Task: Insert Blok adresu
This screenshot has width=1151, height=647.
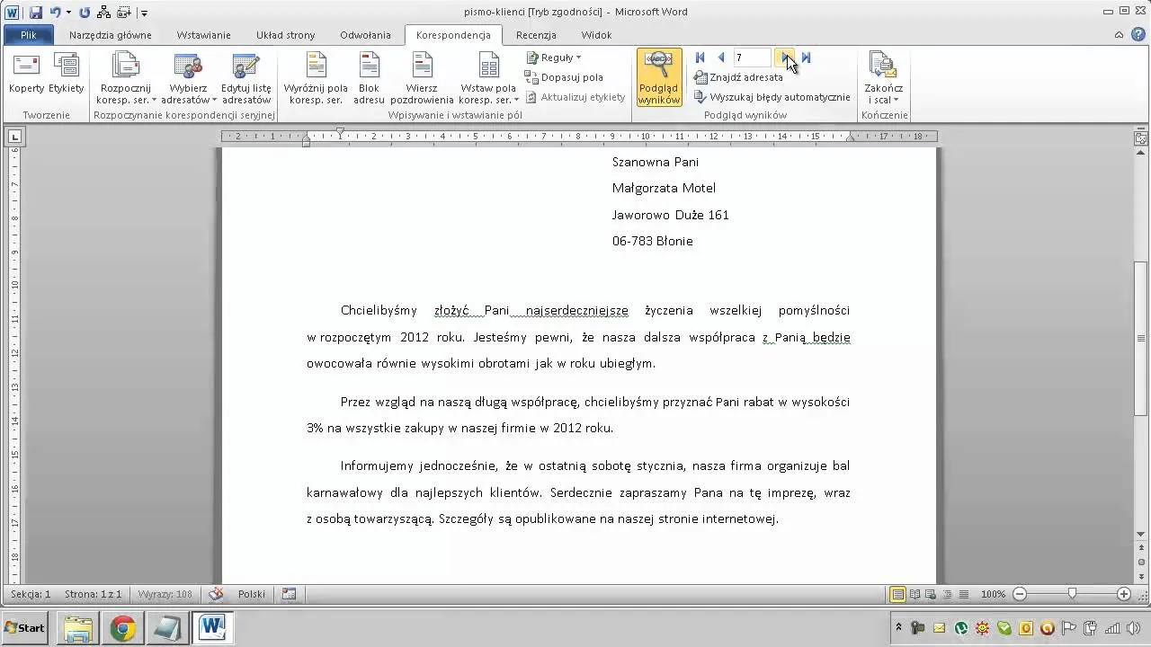Action: coord(369,79)
